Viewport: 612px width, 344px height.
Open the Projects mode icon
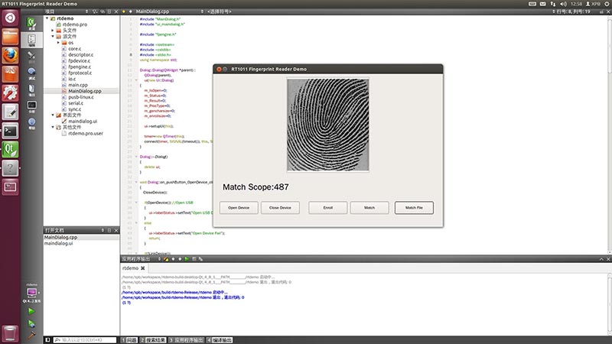point(31,89)
